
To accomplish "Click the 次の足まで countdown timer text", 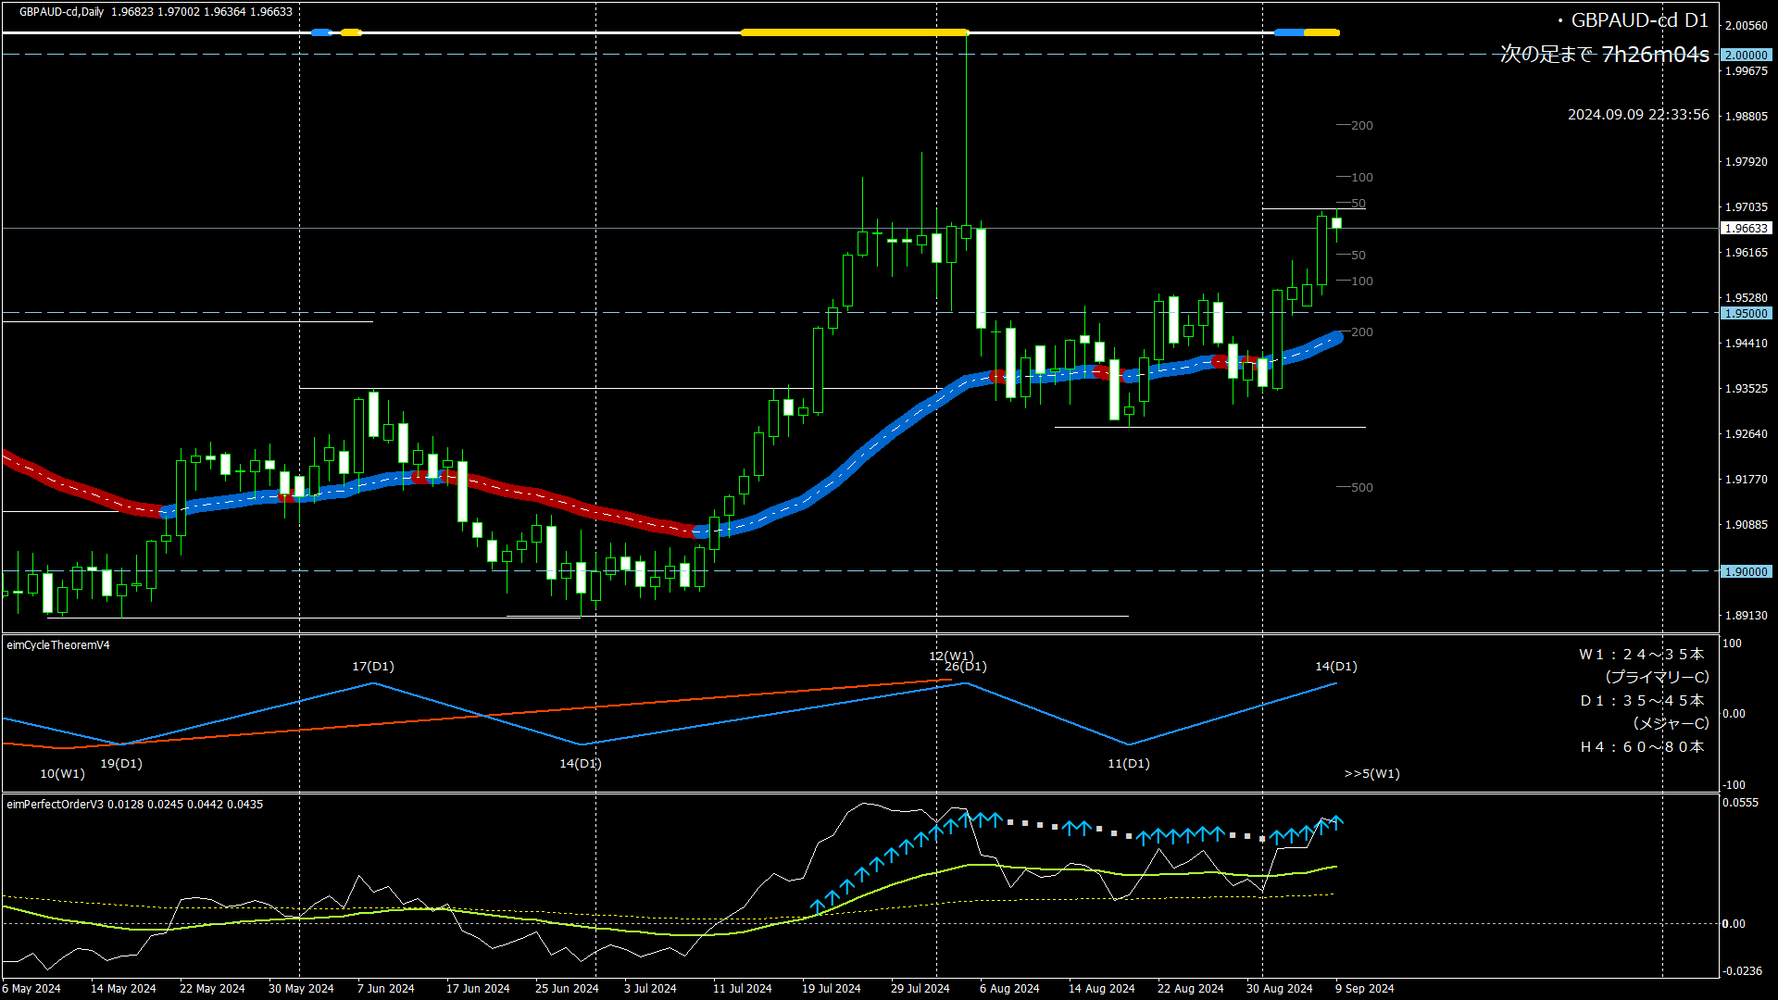I will [x=1604, y=55].
